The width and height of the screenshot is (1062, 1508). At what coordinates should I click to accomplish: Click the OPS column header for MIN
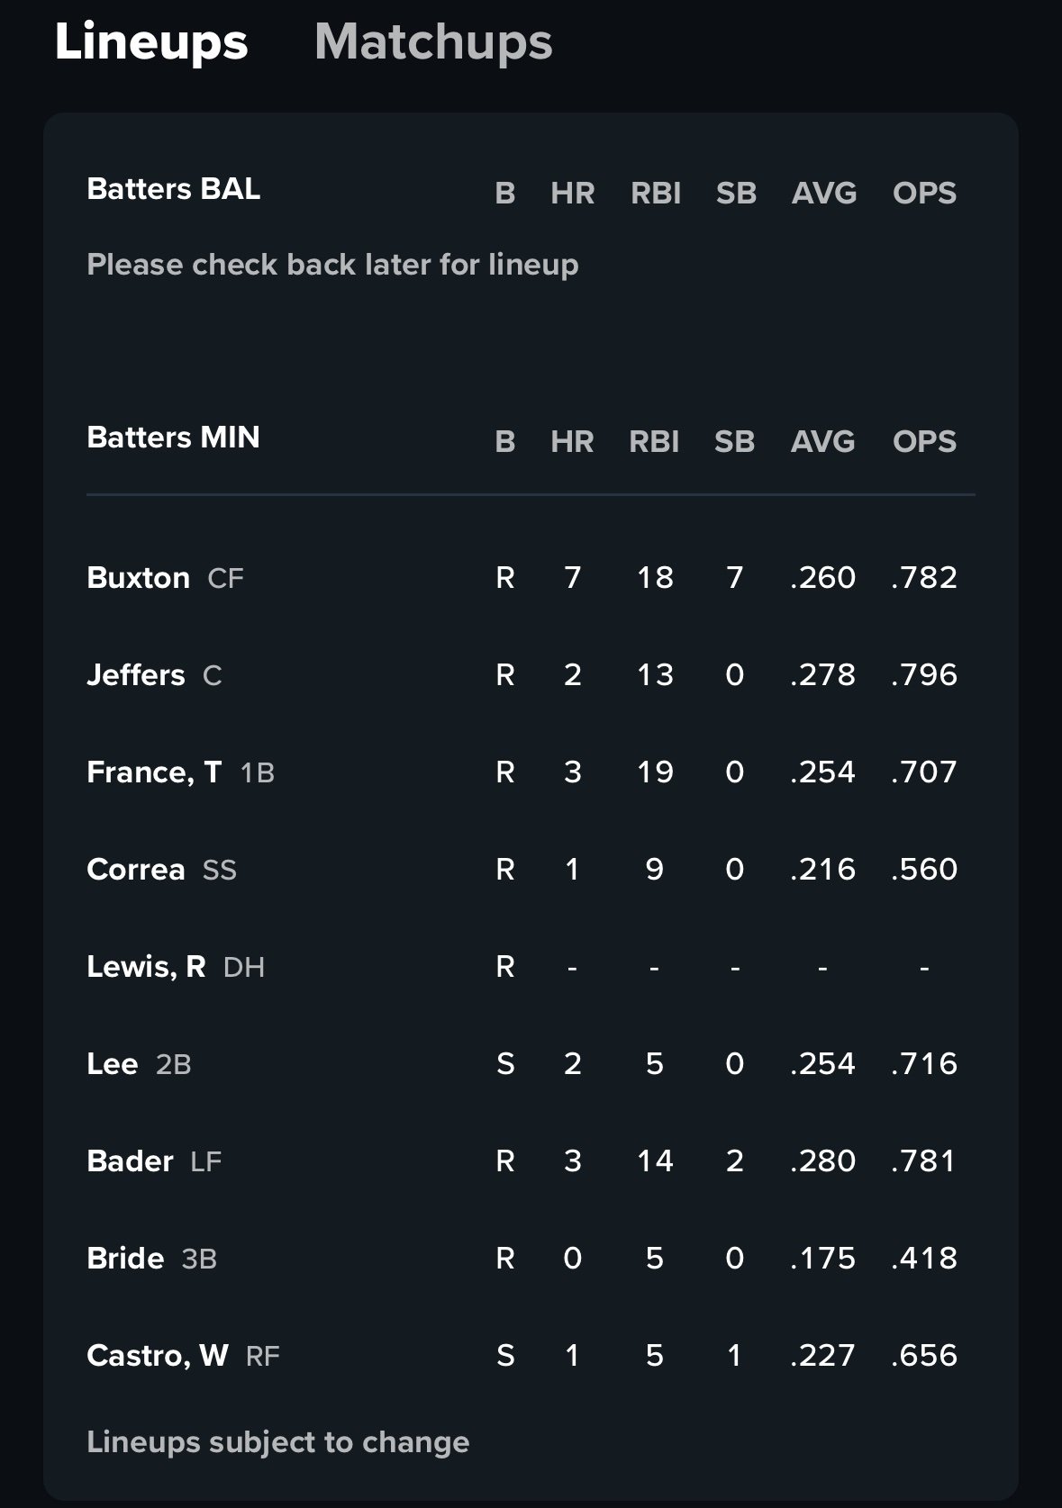click(924, 441)
